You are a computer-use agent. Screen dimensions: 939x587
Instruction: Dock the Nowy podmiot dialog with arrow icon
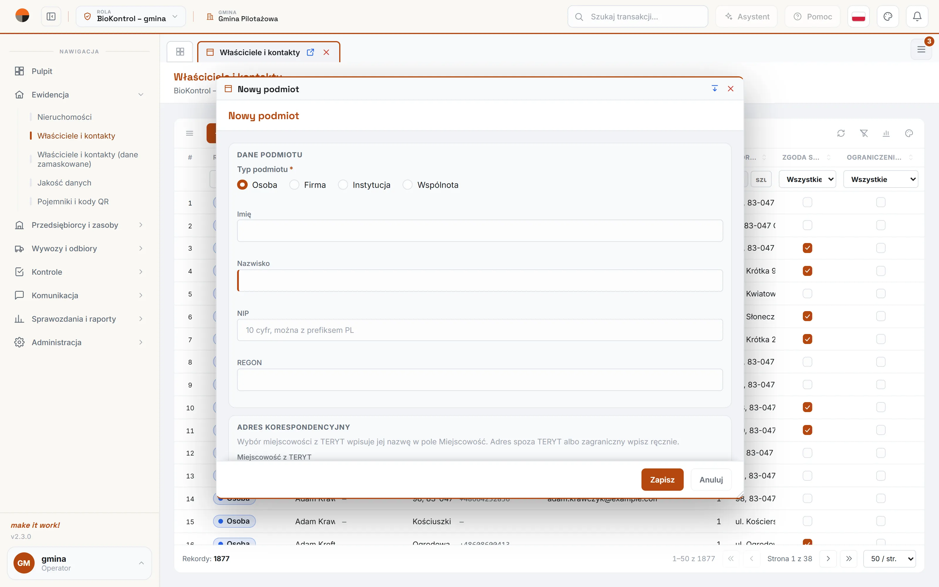715,89
